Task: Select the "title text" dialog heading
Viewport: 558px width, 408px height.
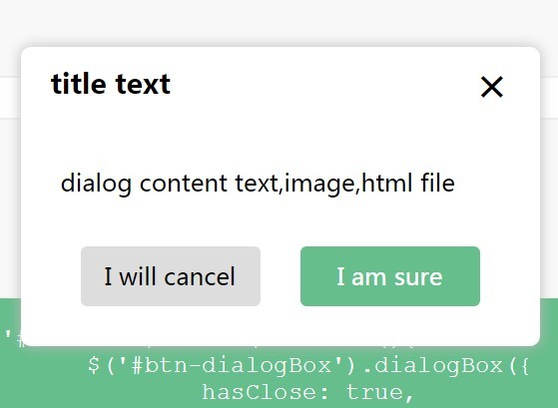Action: pos(111,84)
